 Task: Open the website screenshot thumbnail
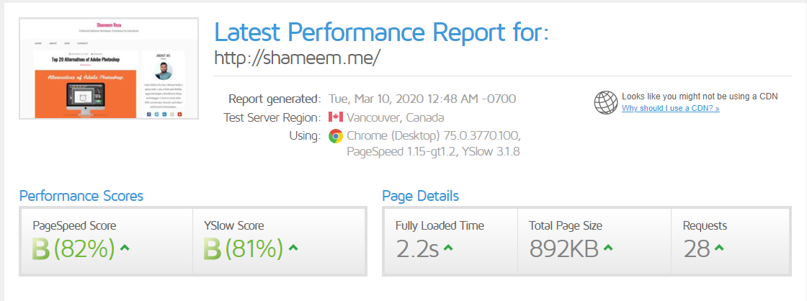110,68
